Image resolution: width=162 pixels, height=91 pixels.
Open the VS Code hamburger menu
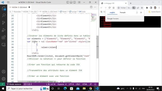pos(8,2)
